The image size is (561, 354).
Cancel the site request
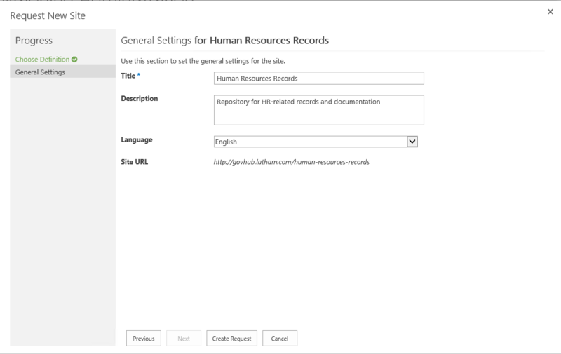[280, 339]
